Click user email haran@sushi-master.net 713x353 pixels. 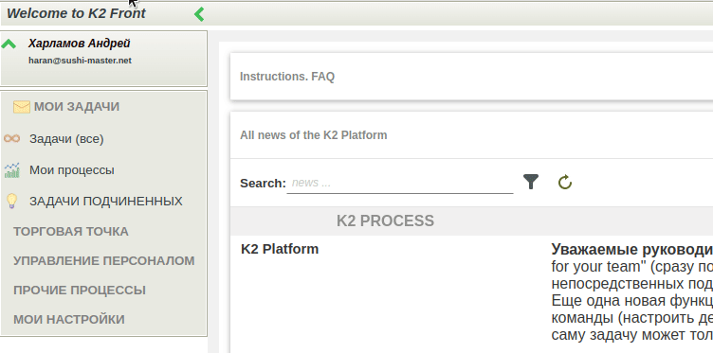(x=80, y=61)
